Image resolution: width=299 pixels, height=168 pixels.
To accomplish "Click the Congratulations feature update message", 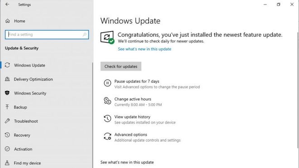I will 200,35.
